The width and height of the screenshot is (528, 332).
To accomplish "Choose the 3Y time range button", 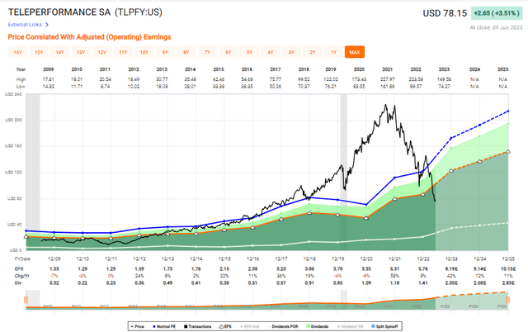I will point(291,52).
